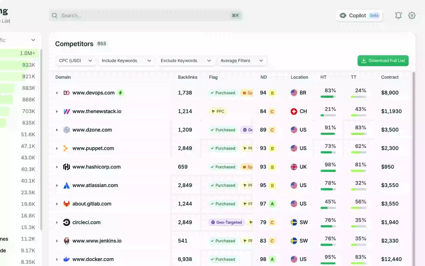Viewport: 425px width, 266px height.
Task: Click the 6,938 backlinks value
Action: pyautogui.click(x=185, y=259)
